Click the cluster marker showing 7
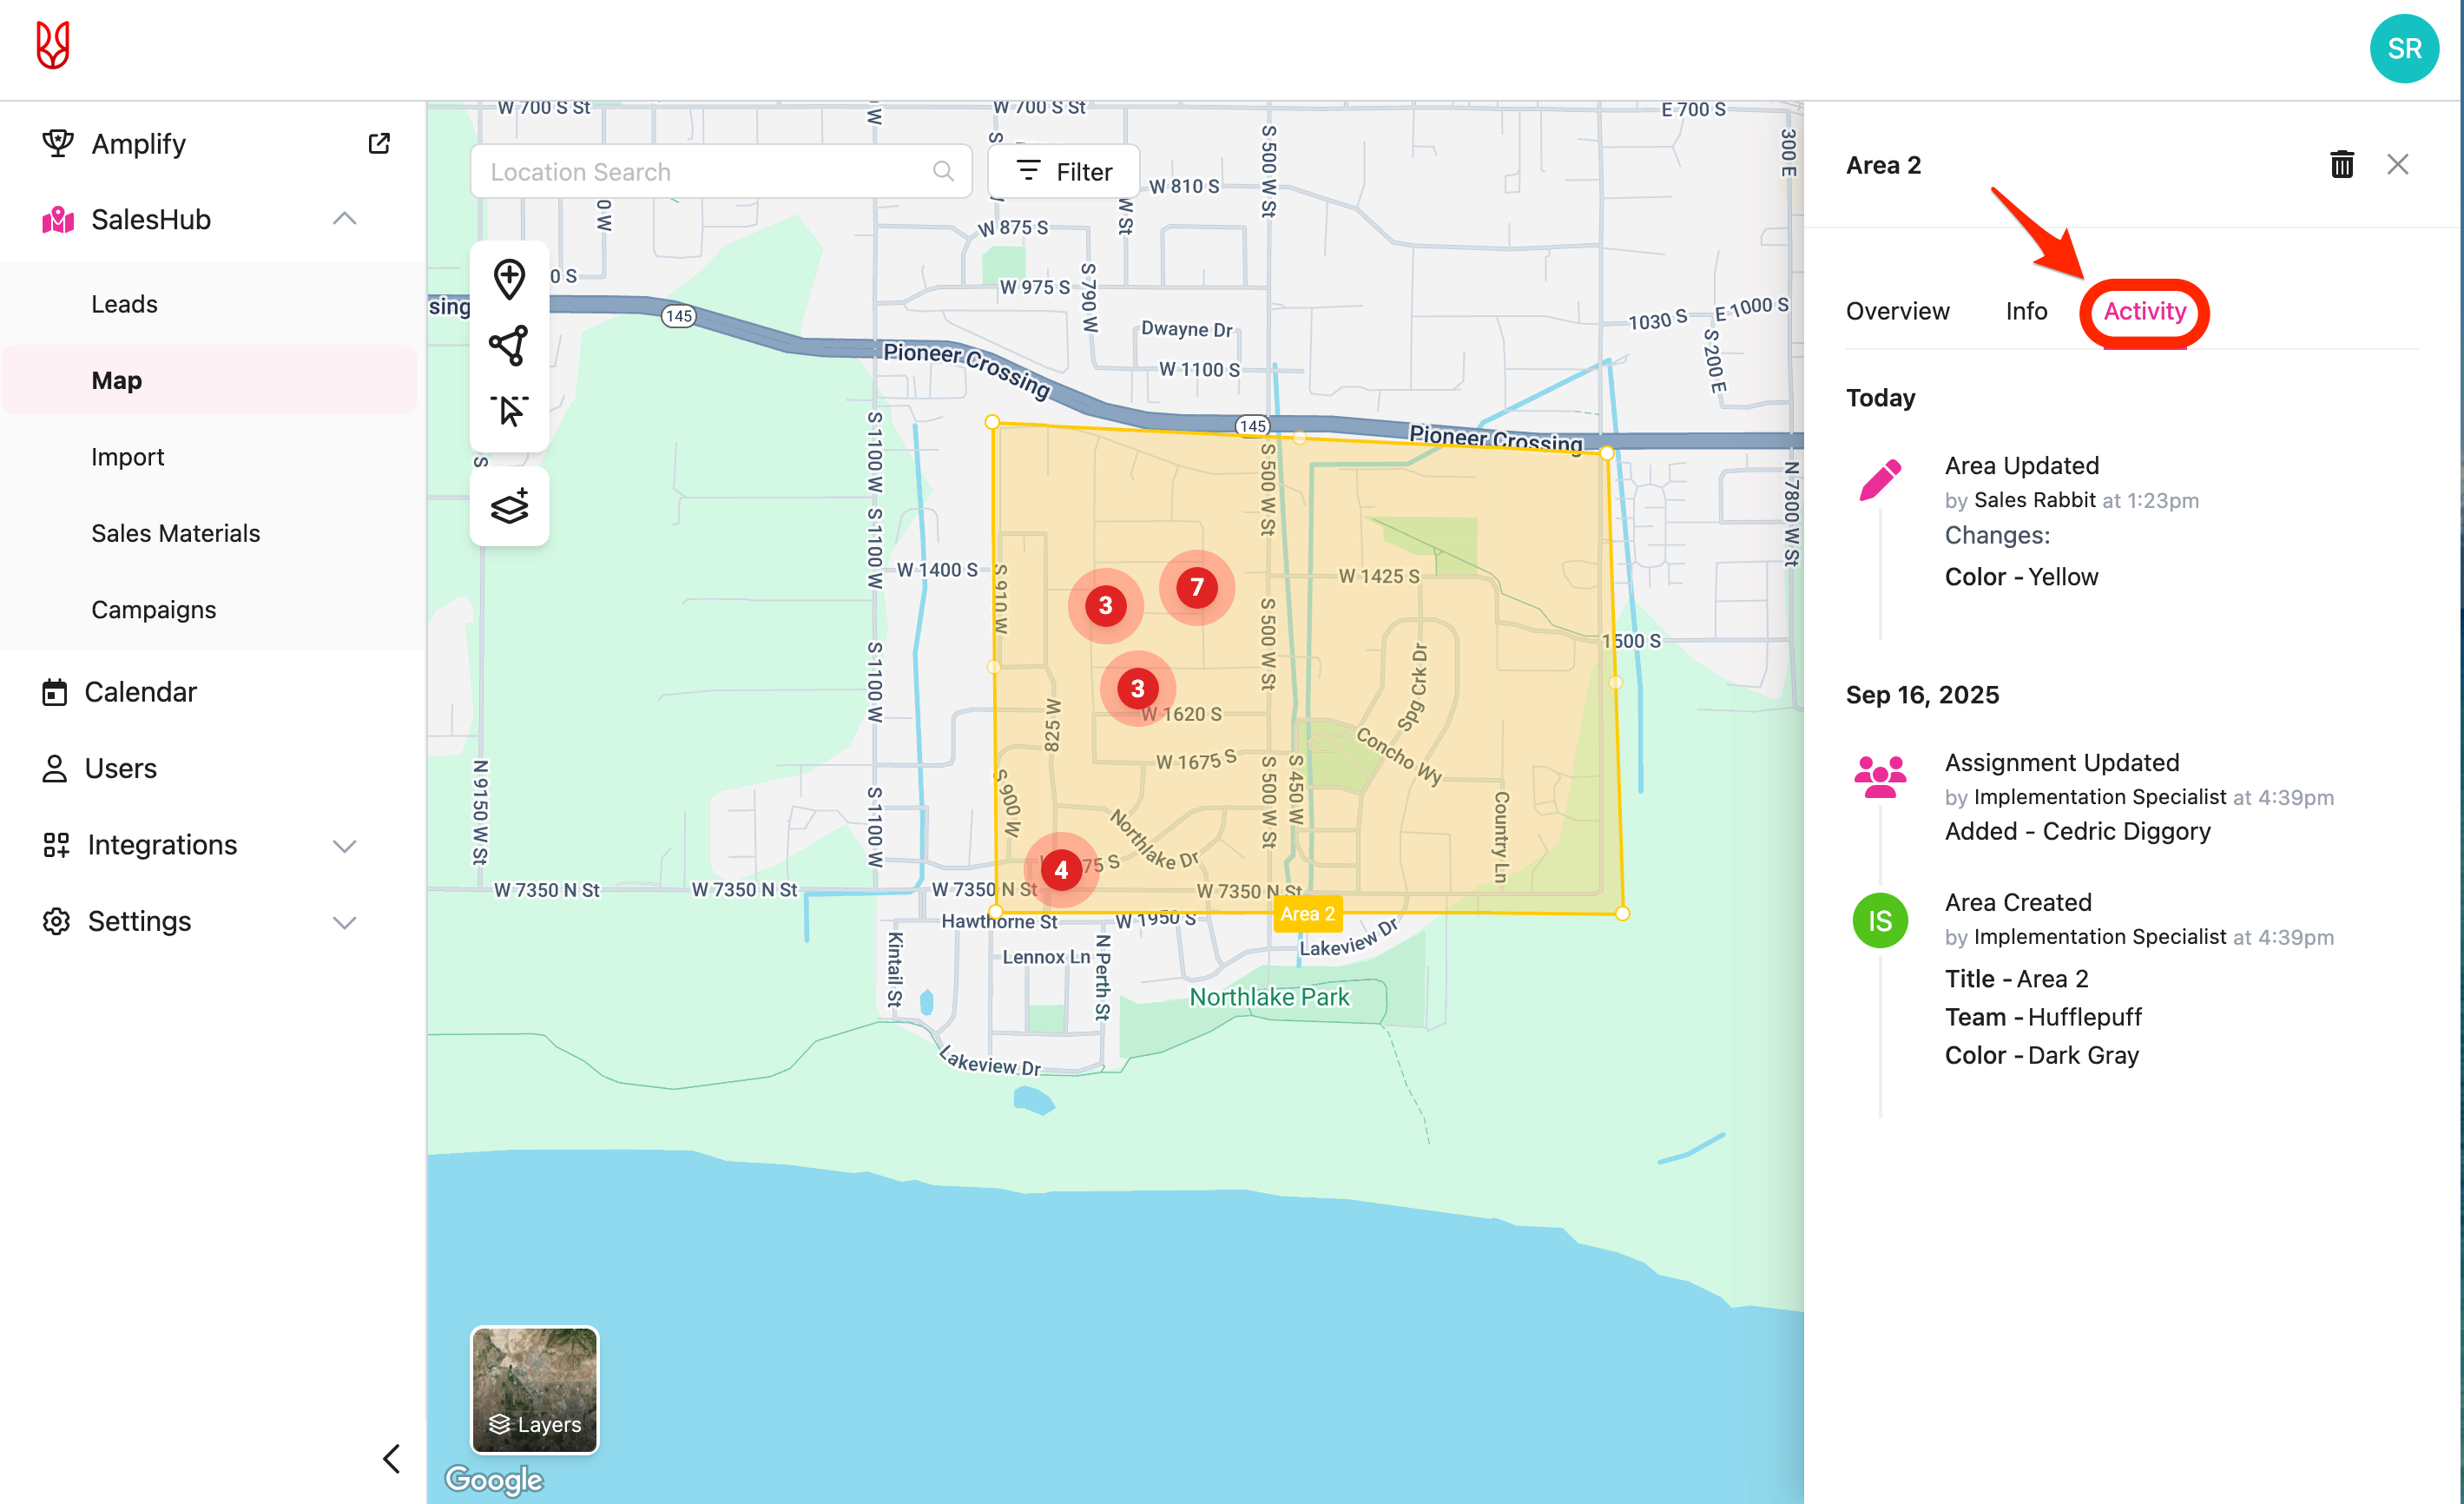2464x1504 pixels. coord(1196,587)
